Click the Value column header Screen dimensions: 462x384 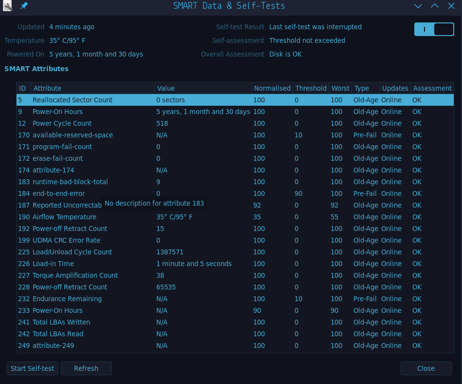tap(203, 88)
